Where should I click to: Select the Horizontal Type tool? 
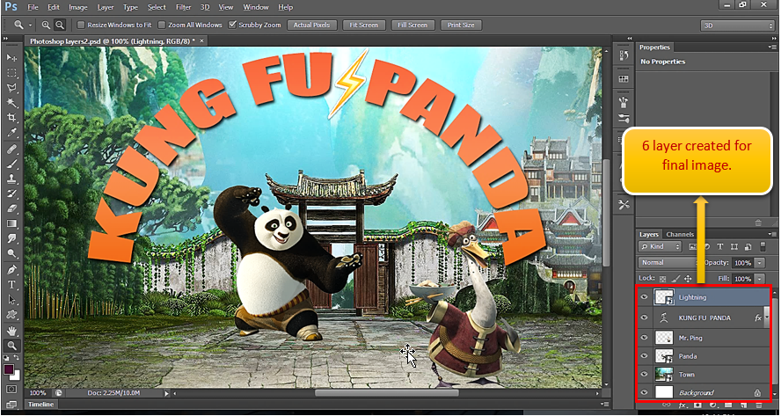(12, 285)
